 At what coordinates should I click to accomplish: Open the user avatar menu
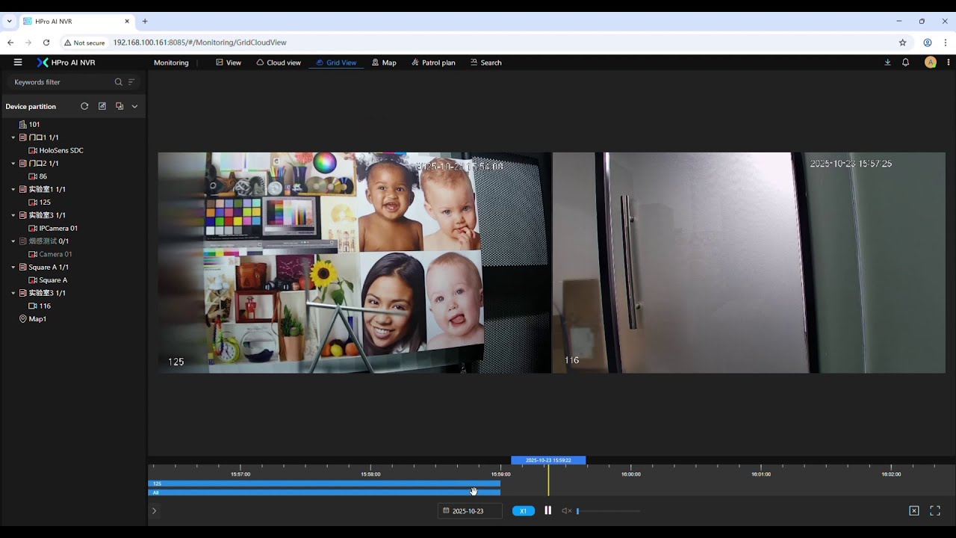(x=931, y=63)
